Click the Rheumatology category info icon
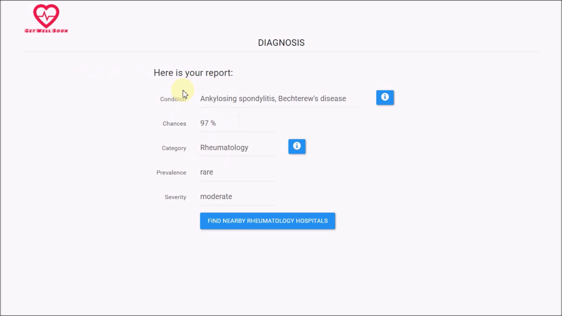Screen dimensions: 562x316 [297, 146]
